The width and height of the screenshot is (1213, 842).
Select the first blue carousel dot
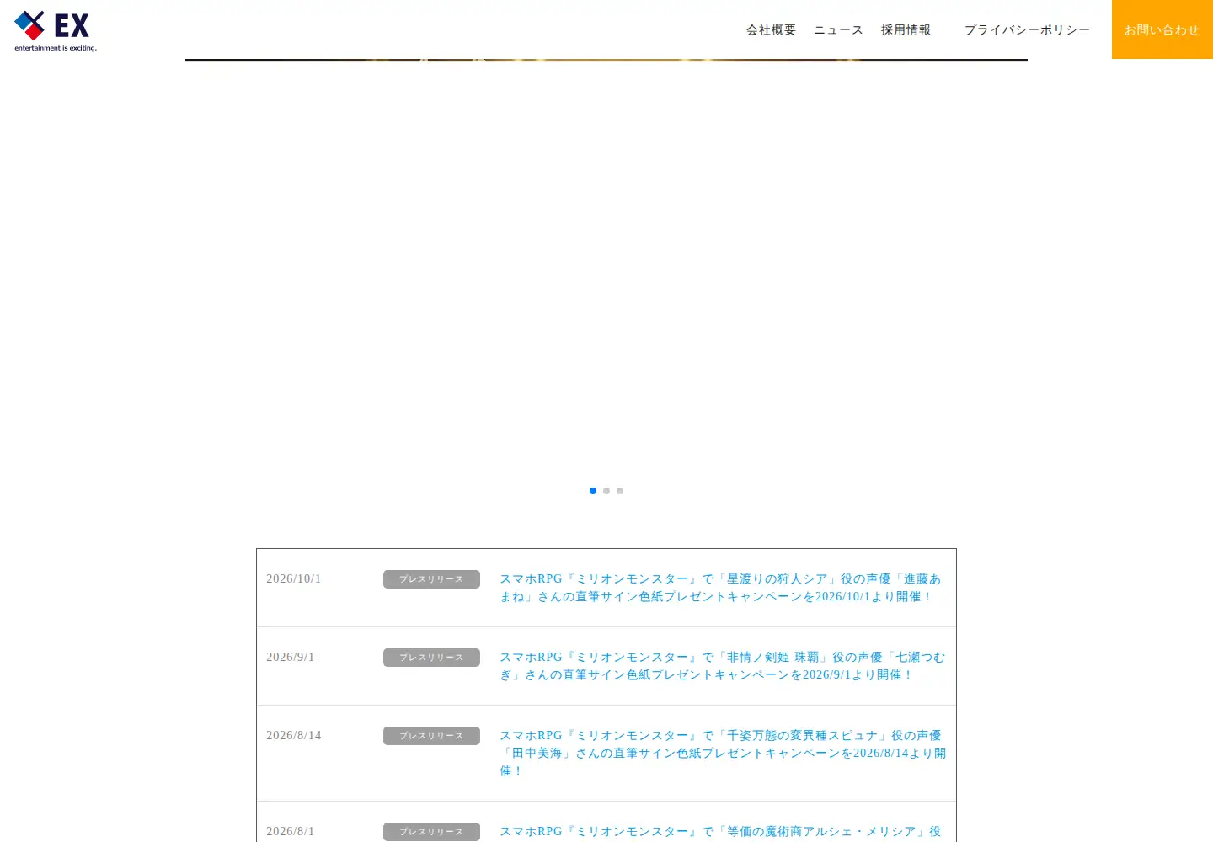(593, 491)
